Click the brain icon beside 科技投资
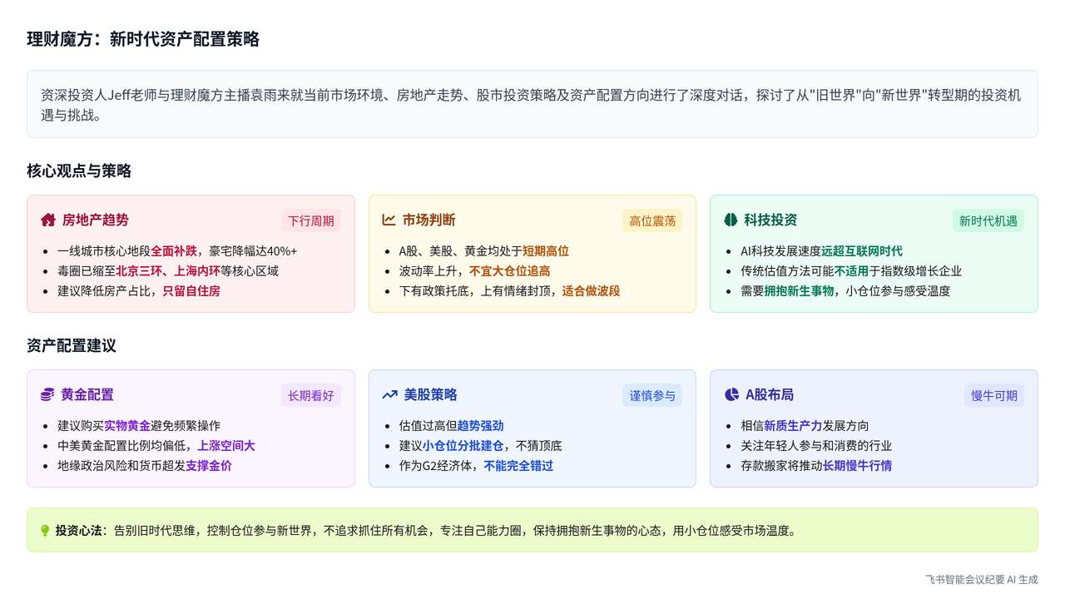The image size is (1065, 599). [731, 220]
